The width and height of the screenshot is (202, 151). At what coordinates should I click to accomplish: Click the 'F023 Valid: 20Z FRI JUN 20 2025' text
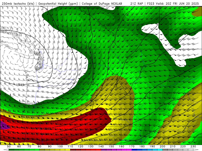[173, 4]
